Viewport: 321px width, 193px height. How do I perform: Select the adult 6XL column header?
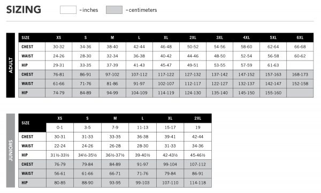(x=300, y=38)
